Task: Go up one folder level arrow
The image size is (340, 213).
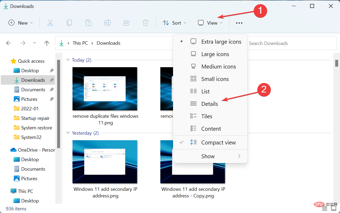Action: coord(47,43)
